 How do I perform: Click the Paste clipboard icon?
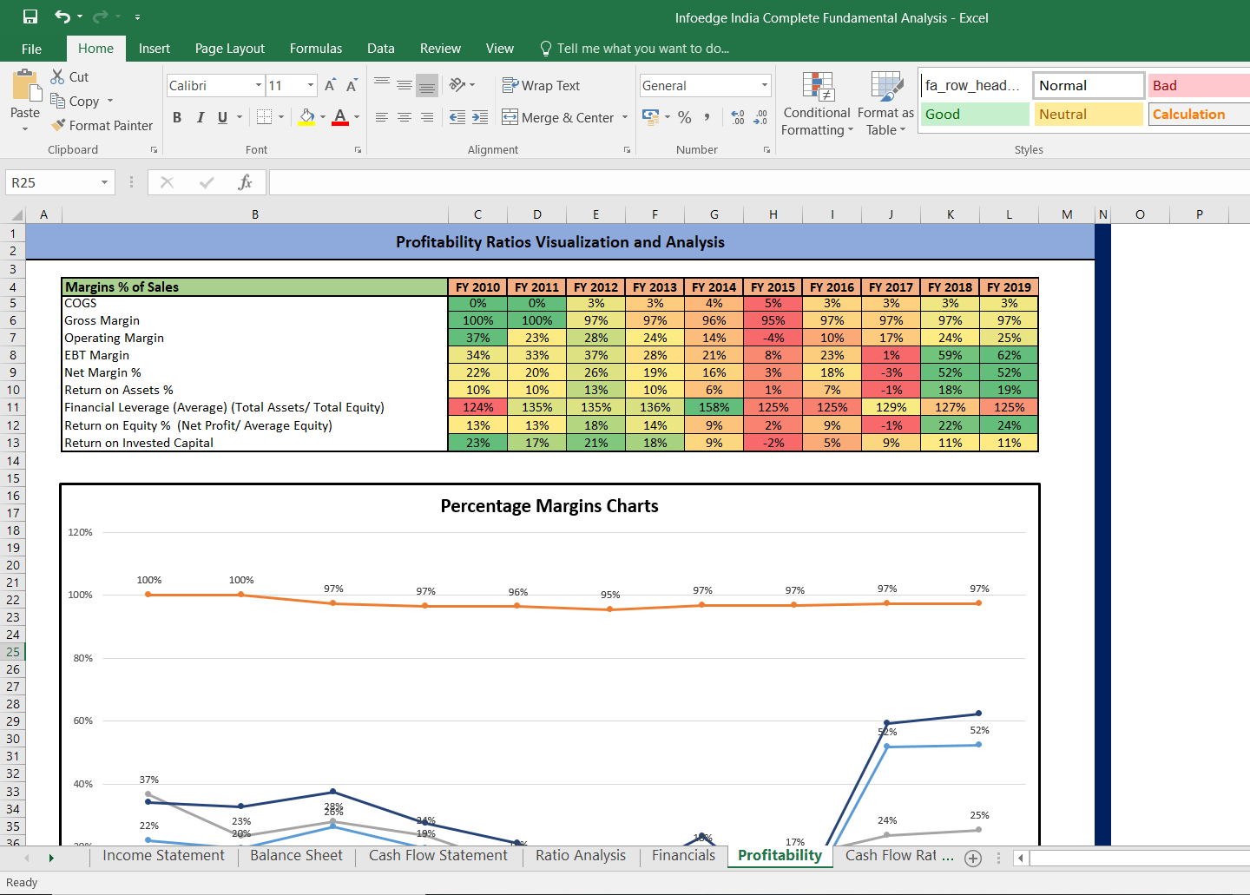point(25,87)
